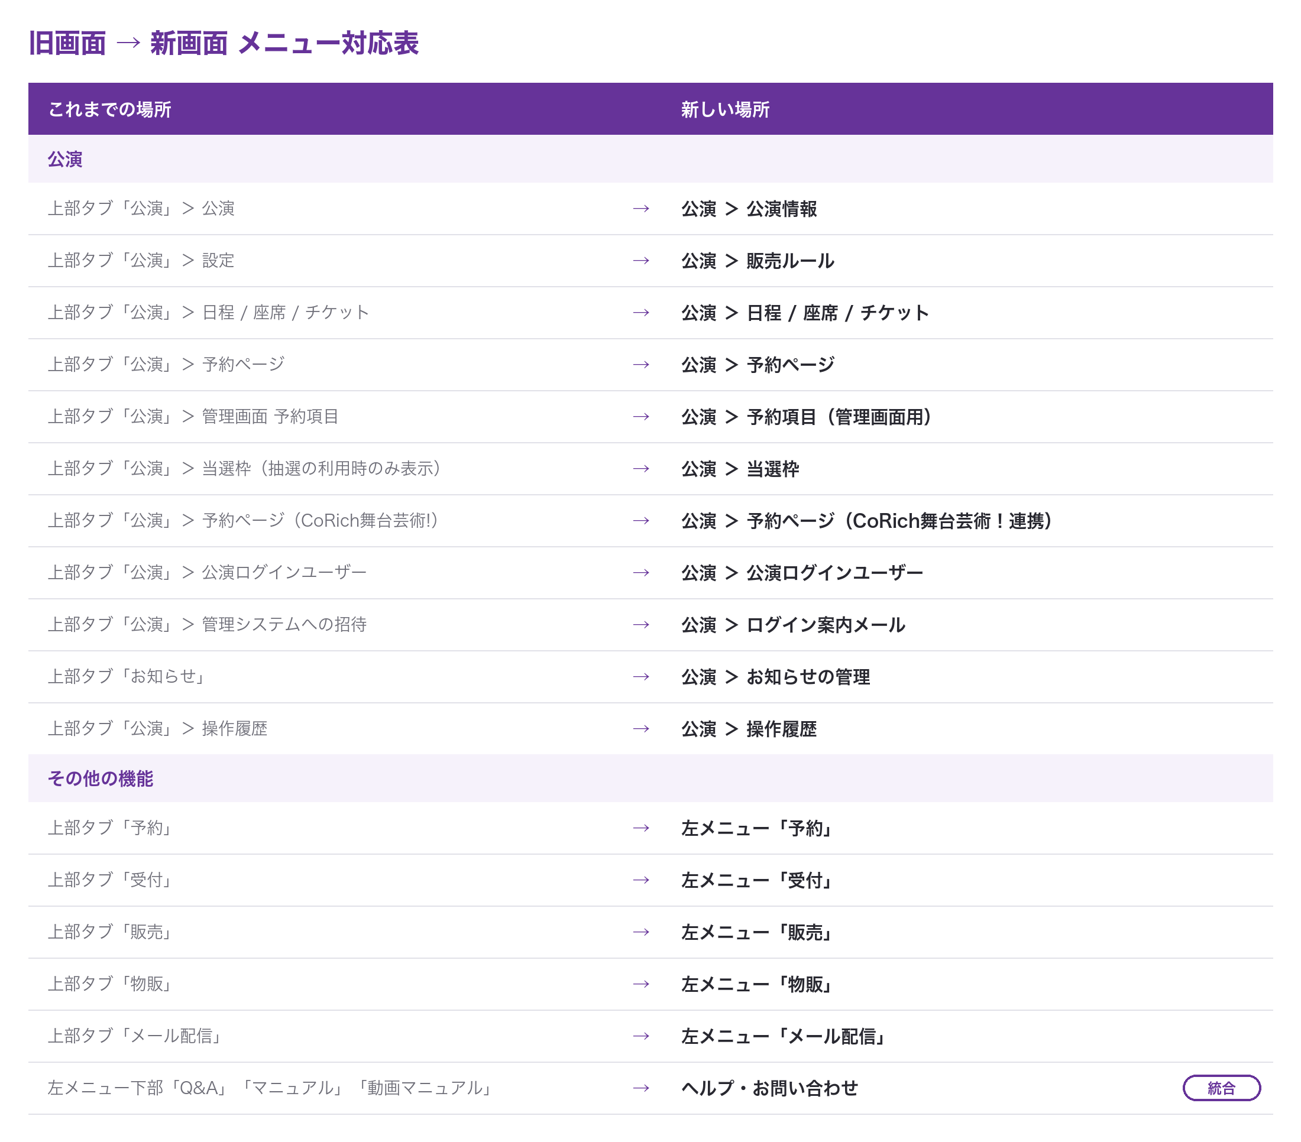The image size is (1301, 1142).
Task: Click the text 左メニュー「受付」
Action: click(x=758, y=881)
